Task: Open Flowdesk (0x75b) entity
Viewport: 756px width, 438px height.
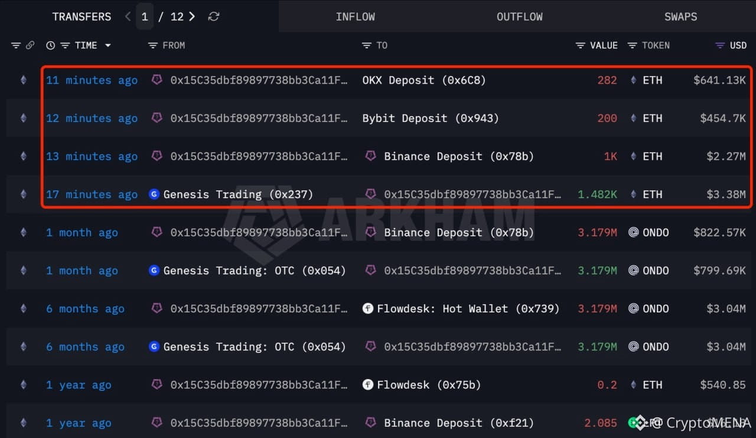Action: click(x=429, y=385)
